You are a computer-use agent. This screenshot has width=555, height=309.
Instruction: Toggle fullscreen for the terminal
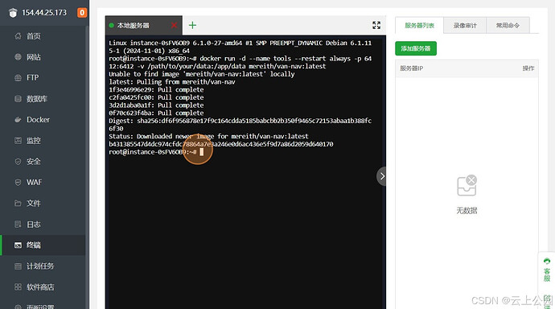[x=376, y=25]
